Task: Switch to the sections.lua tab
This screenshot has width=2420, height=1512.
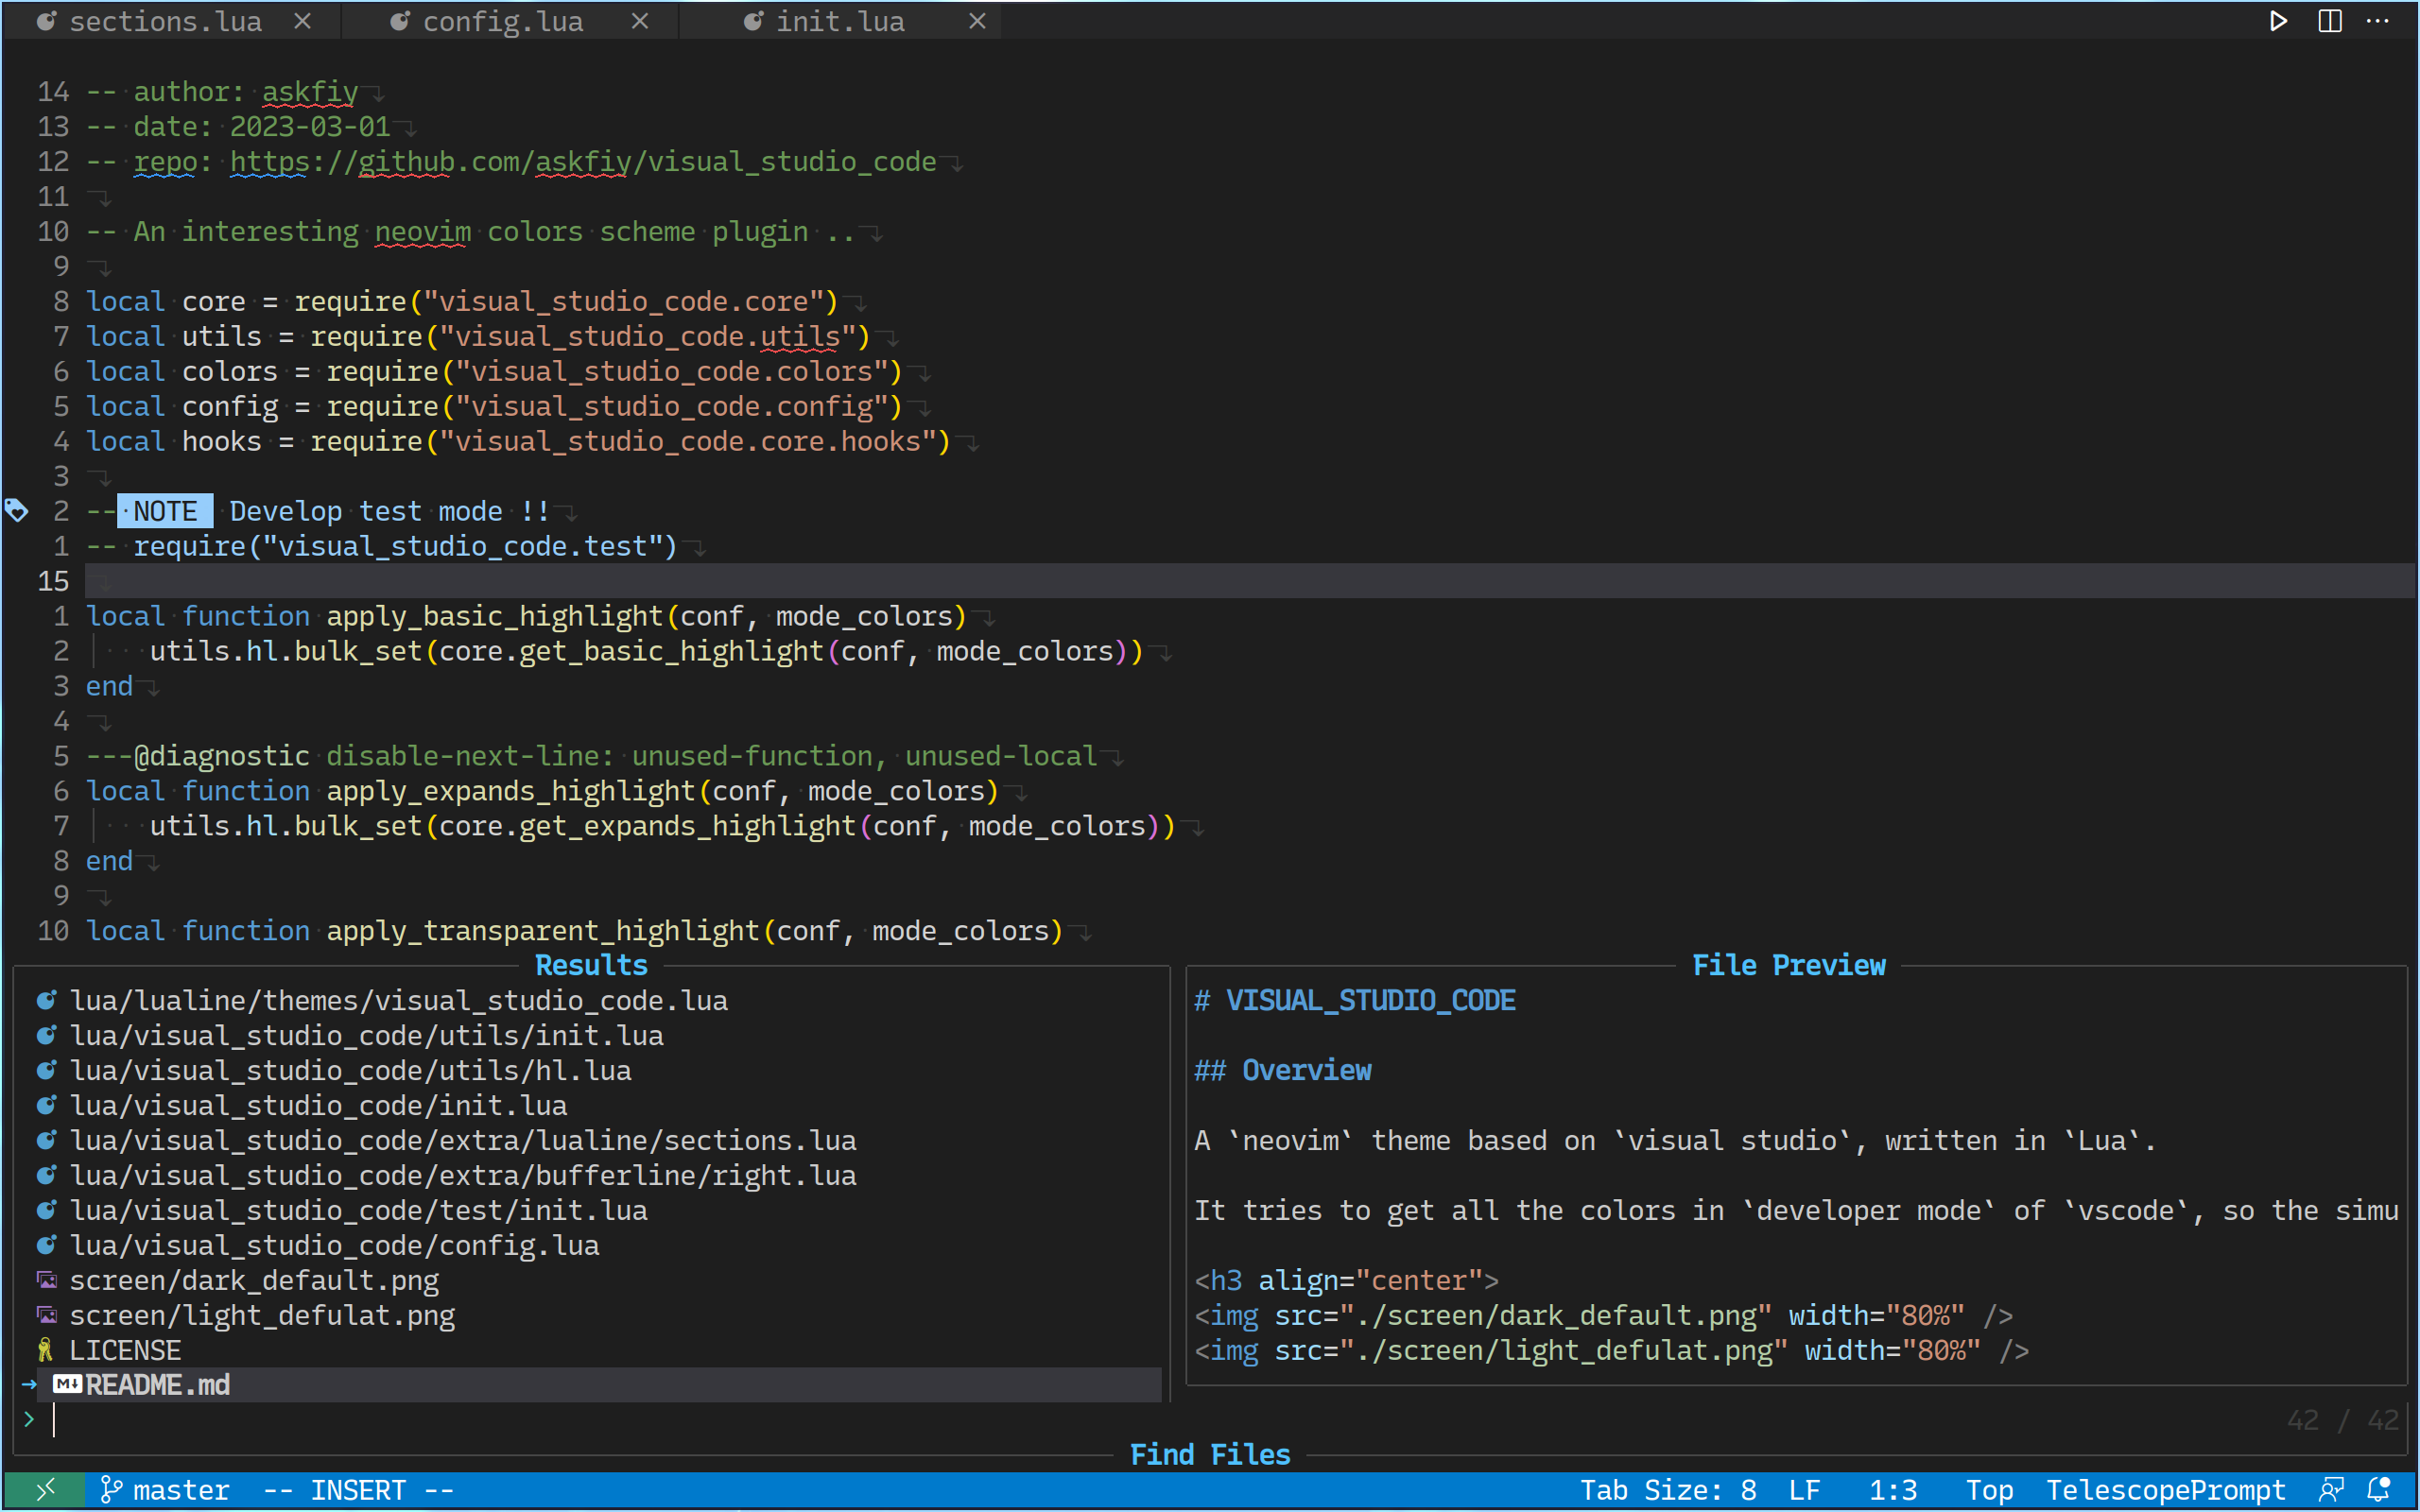Action: point(165,21)
